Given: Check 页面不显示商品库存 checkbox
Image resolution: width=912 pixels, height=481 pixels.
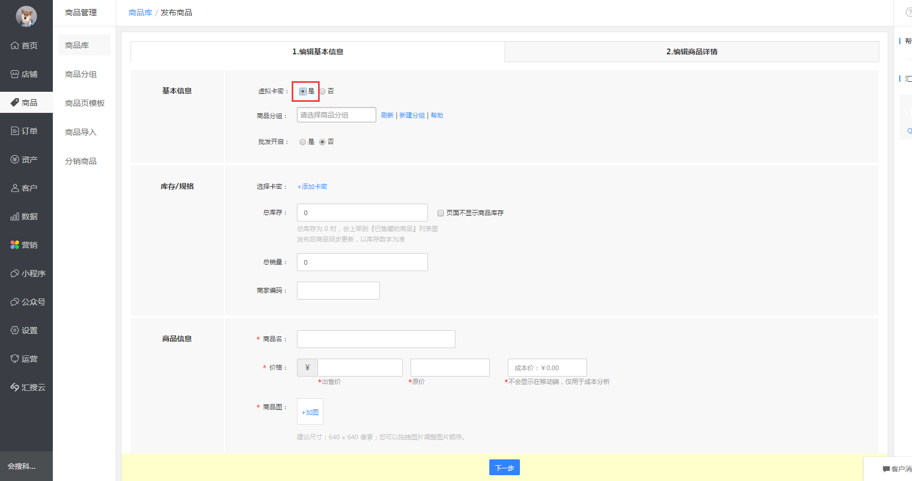Looking at the screenshot, I should 441,213.
